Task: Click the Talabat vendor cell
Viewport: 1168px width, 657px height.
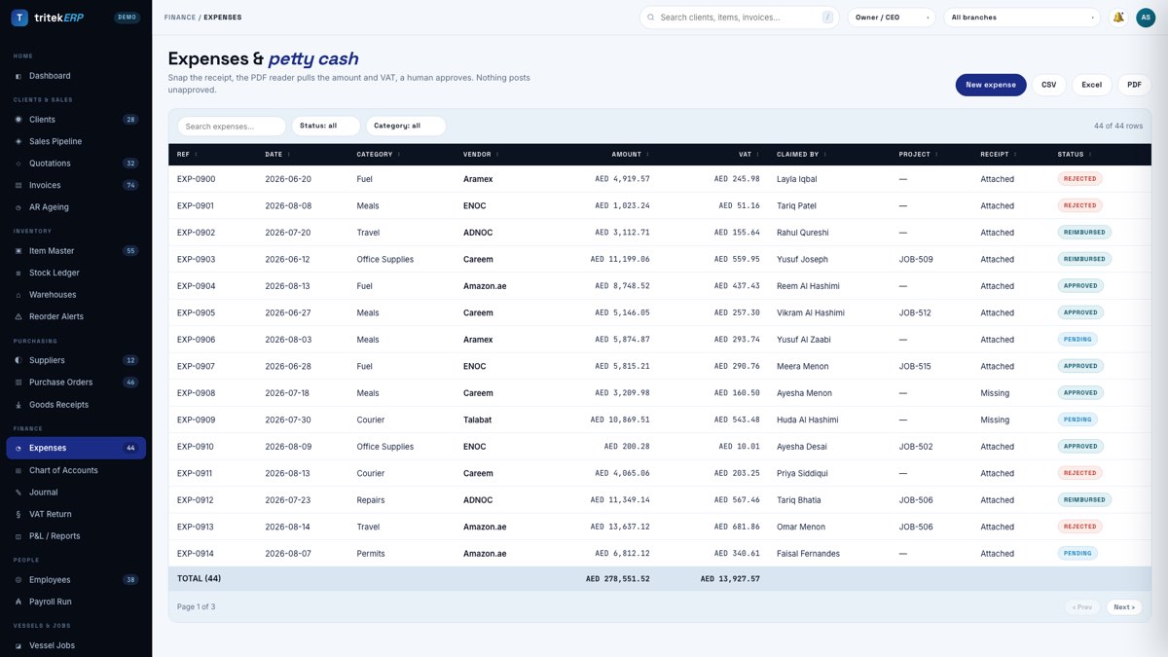Action: pyautogui.click(x=478, y=420)
